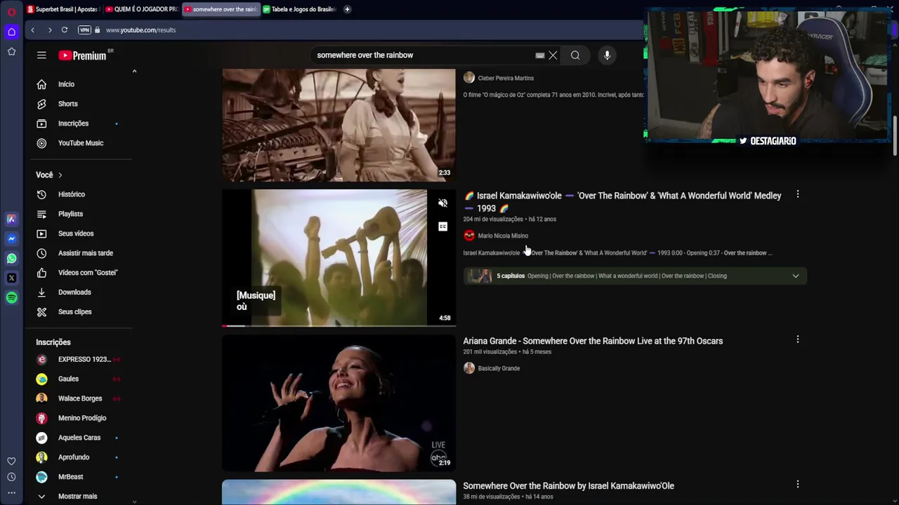Select the somewhere over the rainbow tab
The height and width of the screenshot is (505, 899).
[x=221, y=9]
